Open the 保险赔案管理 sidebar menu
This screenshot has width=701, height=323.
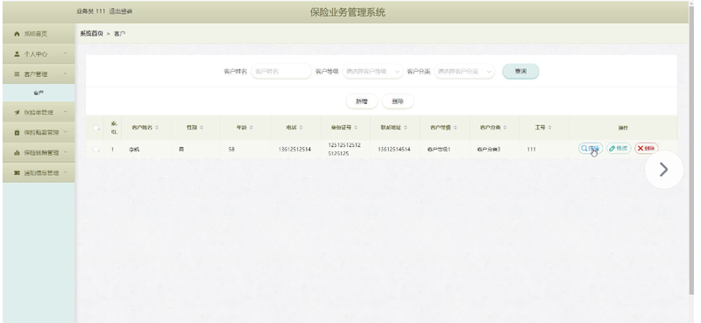39,133
